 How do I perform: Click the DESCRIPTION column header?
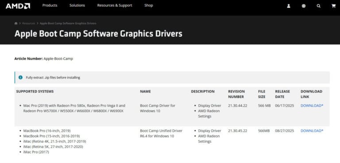(203, 91)
